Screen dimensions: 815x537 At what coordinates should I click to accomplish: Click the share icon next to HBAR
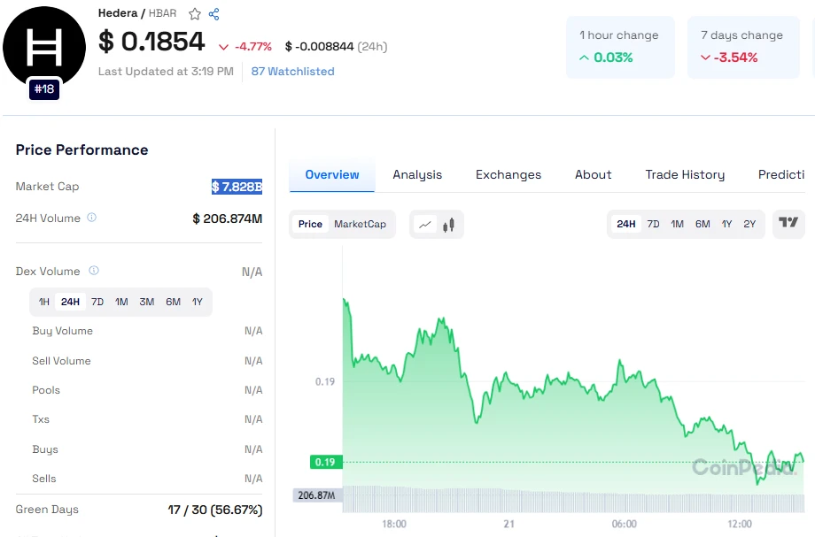tap(213, 14)
